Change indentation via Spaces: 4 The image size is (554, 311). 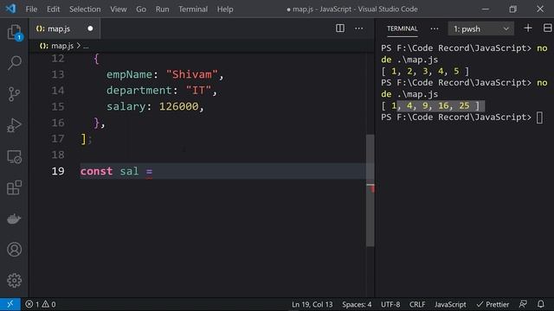click(357, 304)
